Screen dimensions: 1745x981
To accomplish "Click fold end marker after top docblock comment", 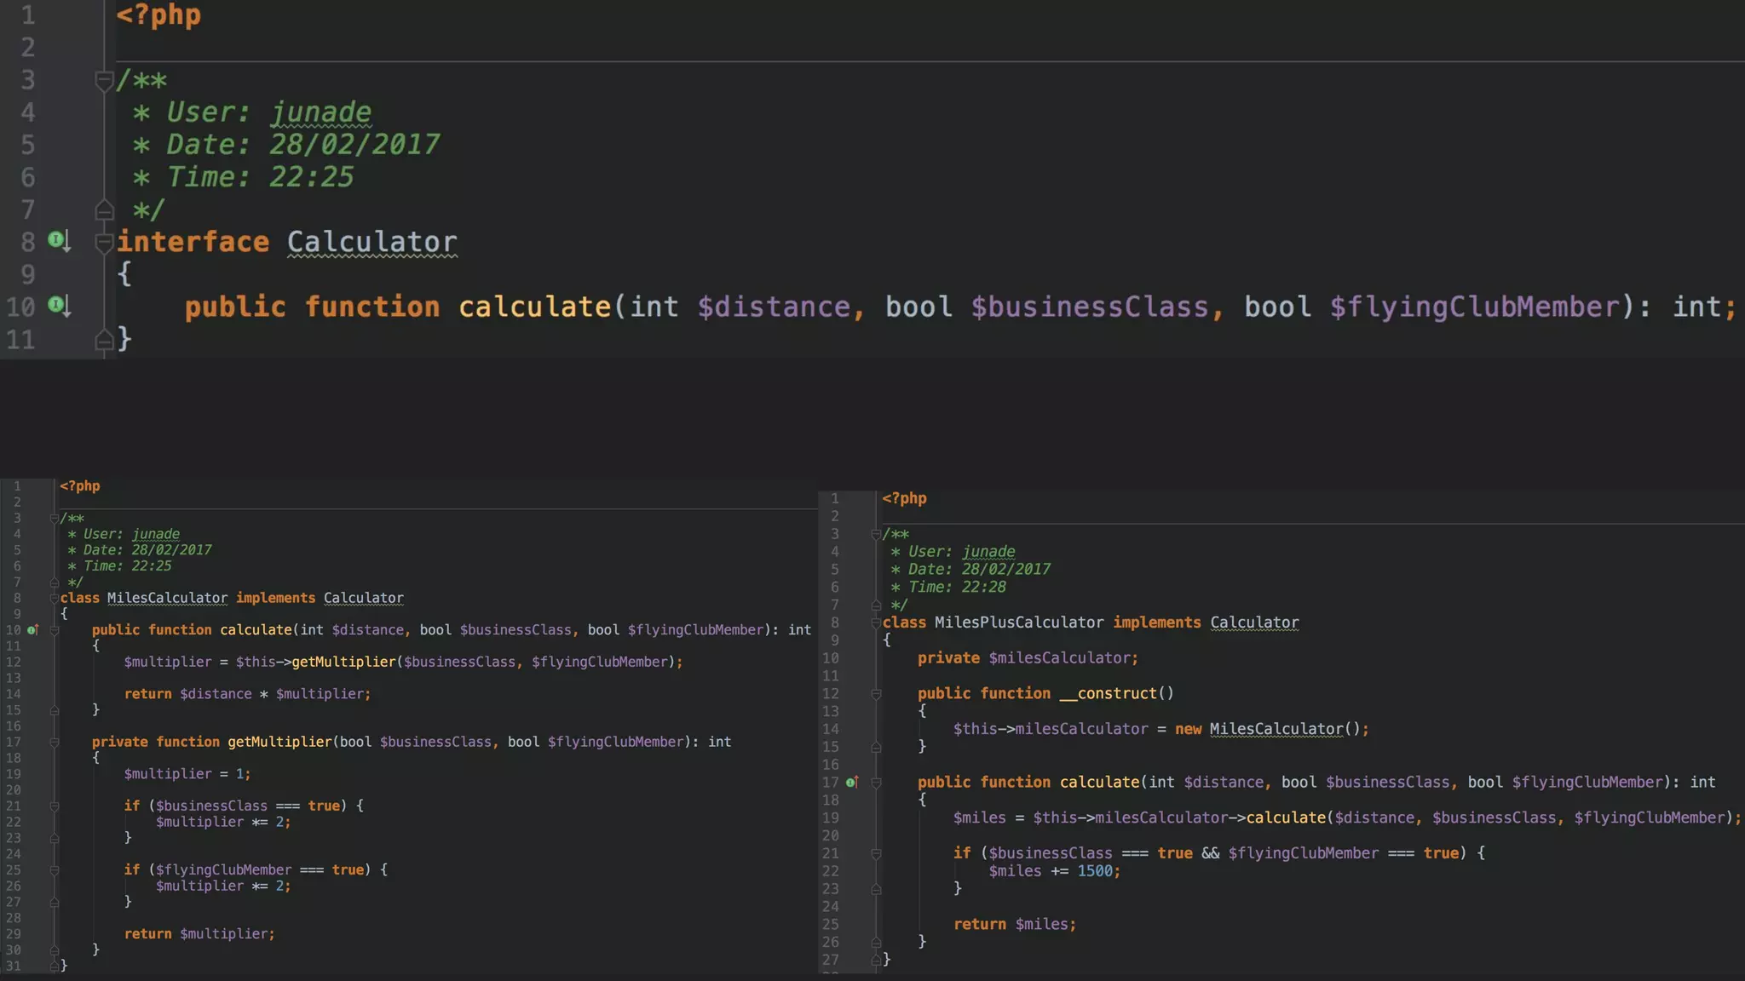I will (x=104, y=209).
